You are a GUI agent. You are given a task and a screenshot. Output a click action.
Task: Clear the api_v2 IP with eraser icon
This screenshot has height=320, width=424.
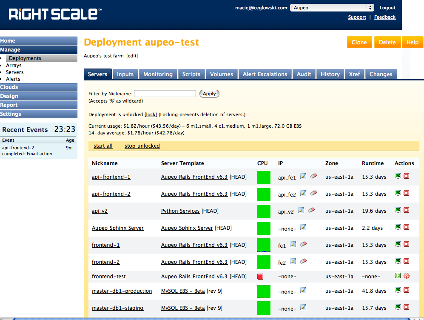click(311, 210)
